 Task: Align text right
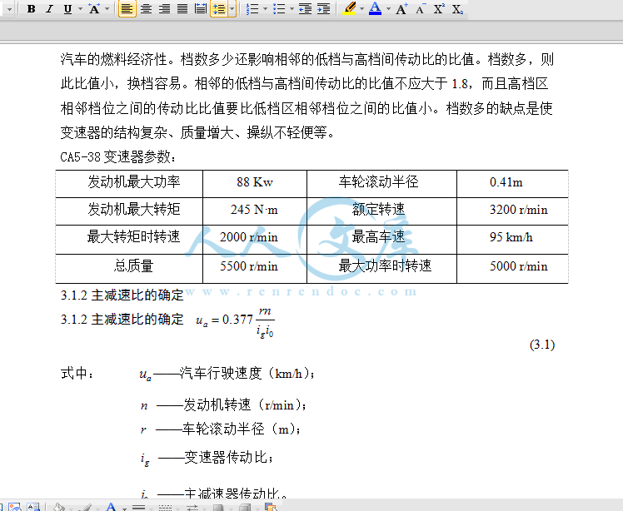pos(164,8)
